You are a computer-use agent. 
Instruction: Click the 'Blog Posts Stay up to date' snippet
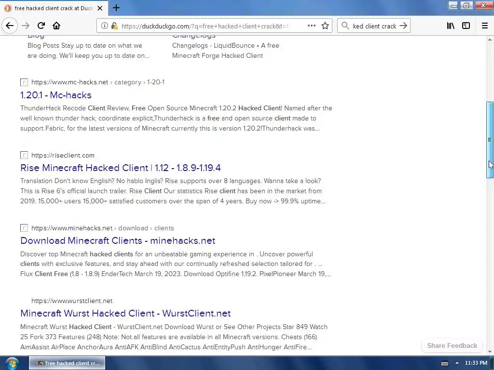88,50
